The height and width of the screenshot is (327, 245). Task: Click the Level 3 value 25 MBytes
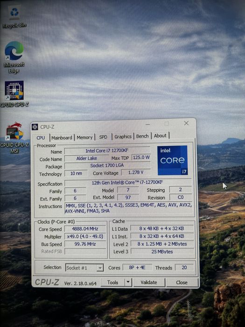click(162, 252)
